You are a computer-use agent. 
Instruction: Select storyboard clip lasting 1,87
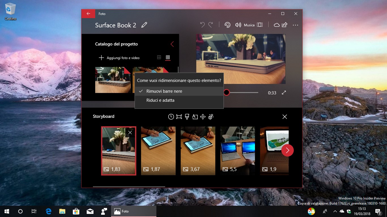point(158,151)
